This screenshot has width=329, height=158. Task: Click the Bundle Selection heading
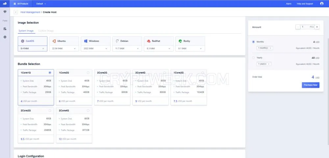click(29, 64)
